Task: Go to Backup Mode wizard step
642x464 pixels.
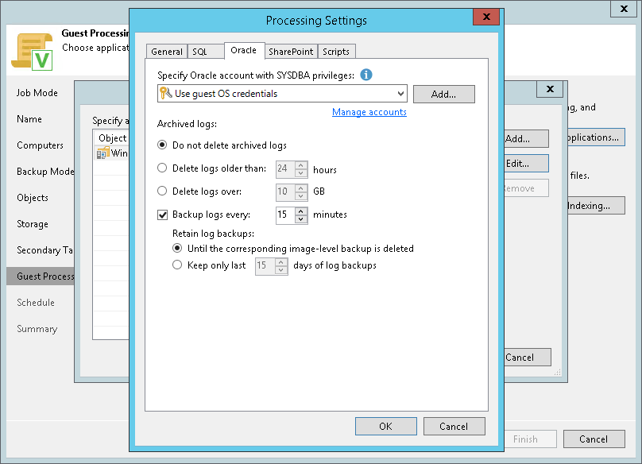Action: tap(45, 172)
